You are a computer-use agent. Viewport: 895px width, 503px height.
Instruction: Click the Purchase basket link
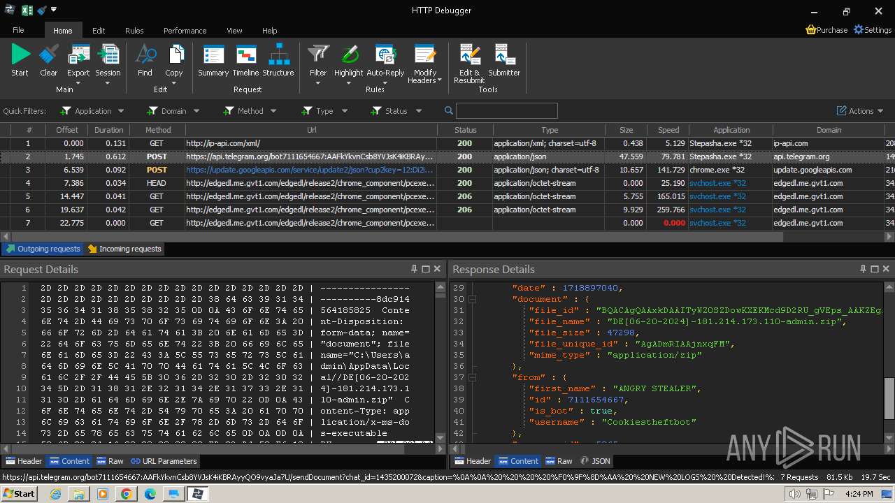826,30
